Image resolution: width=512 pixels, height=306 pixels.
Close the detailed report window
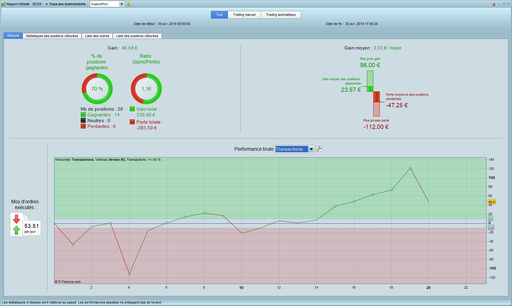508,4
